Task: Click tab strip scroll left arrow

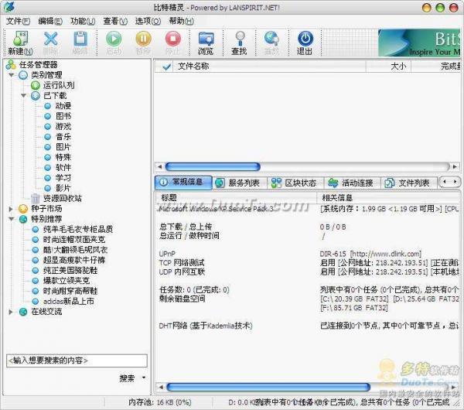Action: click(445, 182)
